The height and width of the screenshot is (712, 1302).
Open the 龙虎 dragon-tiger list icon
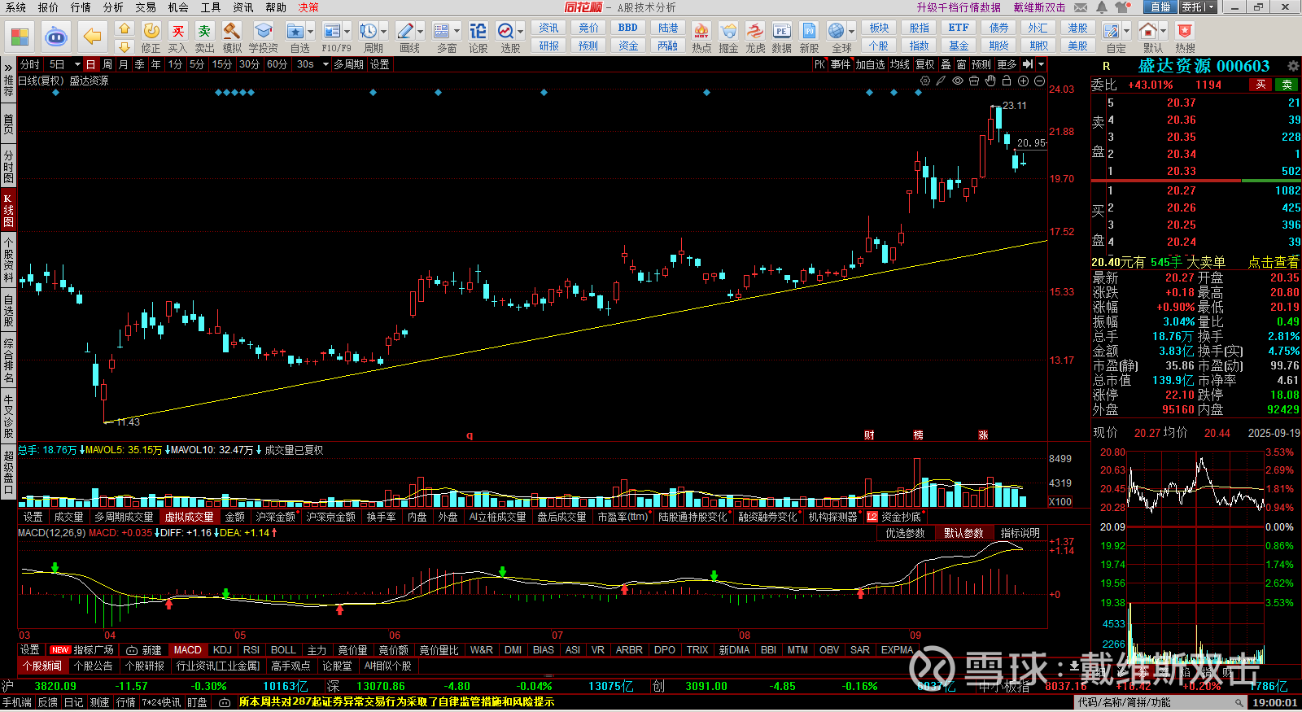click(755, 31)
